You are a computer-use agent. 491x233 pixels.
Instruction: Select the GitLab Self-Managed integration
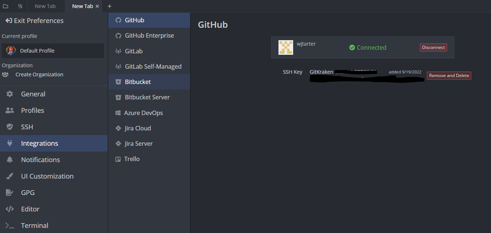coord(149,66)
